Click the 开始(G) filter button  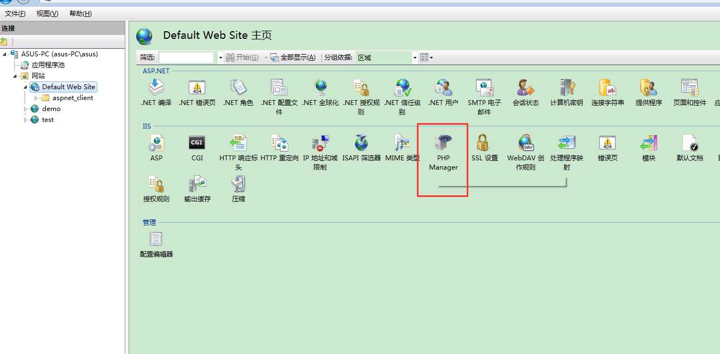(242, 57)
